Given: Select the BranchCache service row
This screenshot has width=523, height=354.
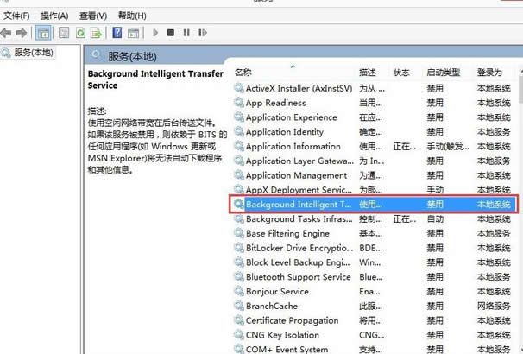Looking at the screenshot, I should coord(372,306).
